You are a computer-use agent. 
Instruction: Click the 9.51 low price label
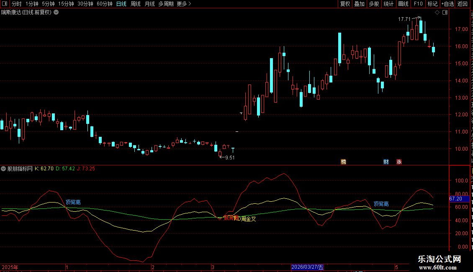[230, 157]
